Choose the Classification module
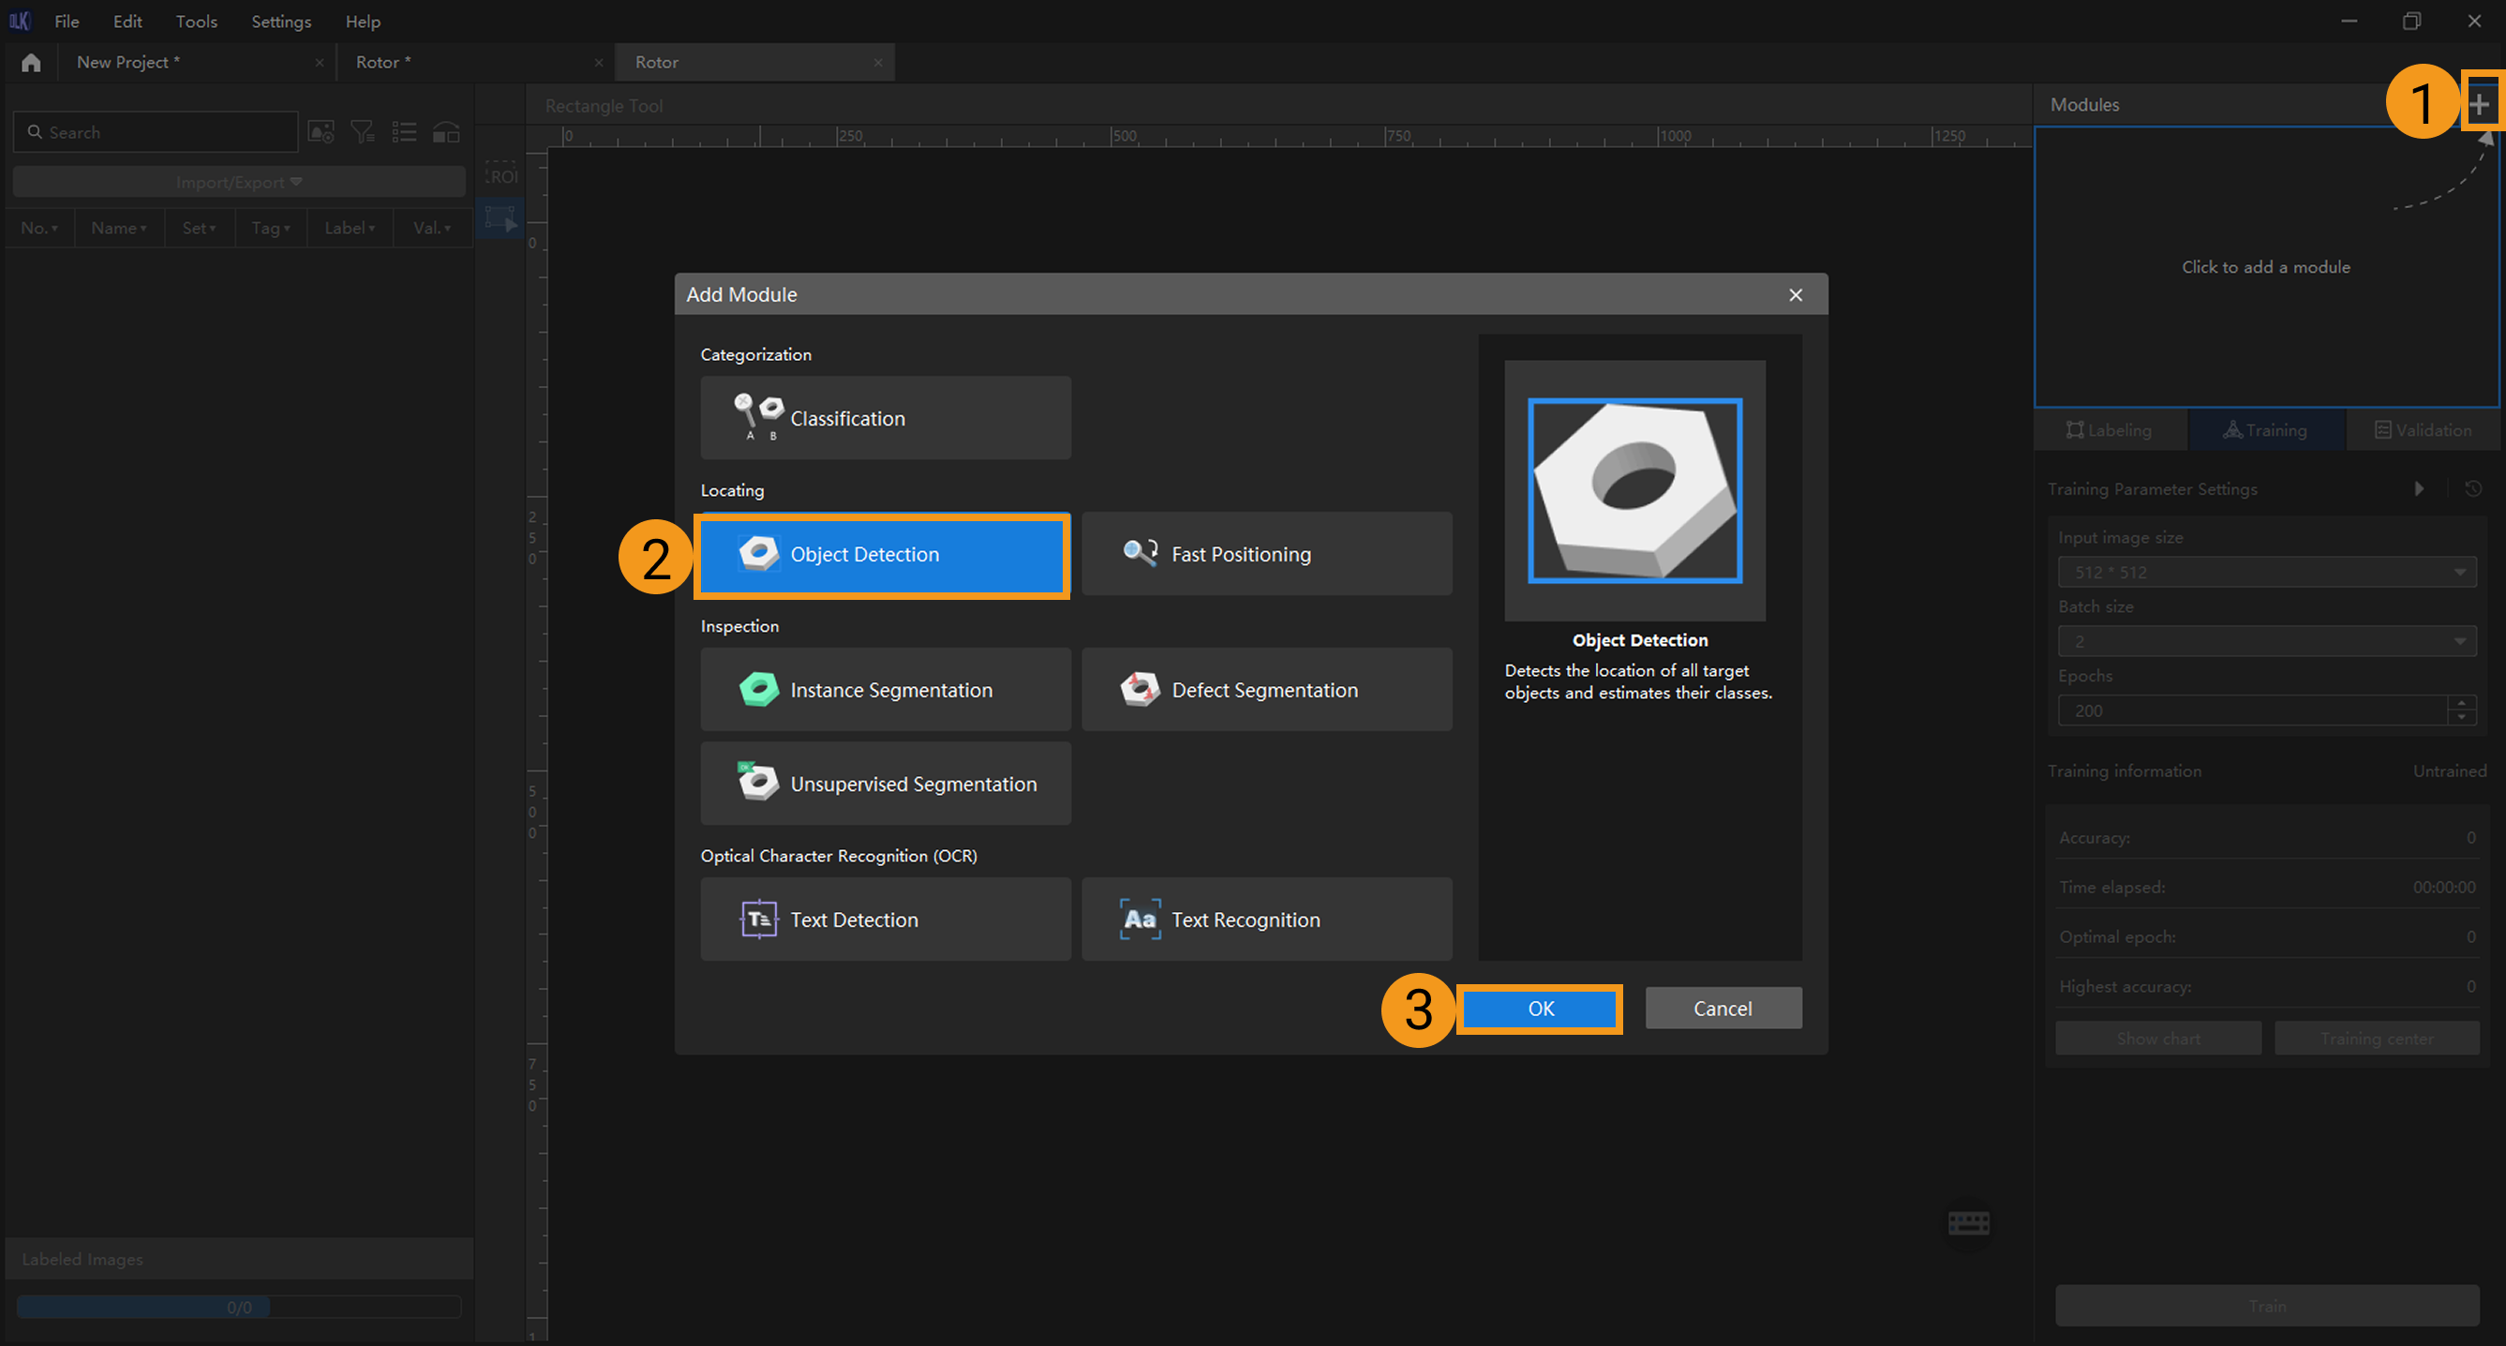2506x1346 pixels. pyautogui.click(x=886, y=418)
